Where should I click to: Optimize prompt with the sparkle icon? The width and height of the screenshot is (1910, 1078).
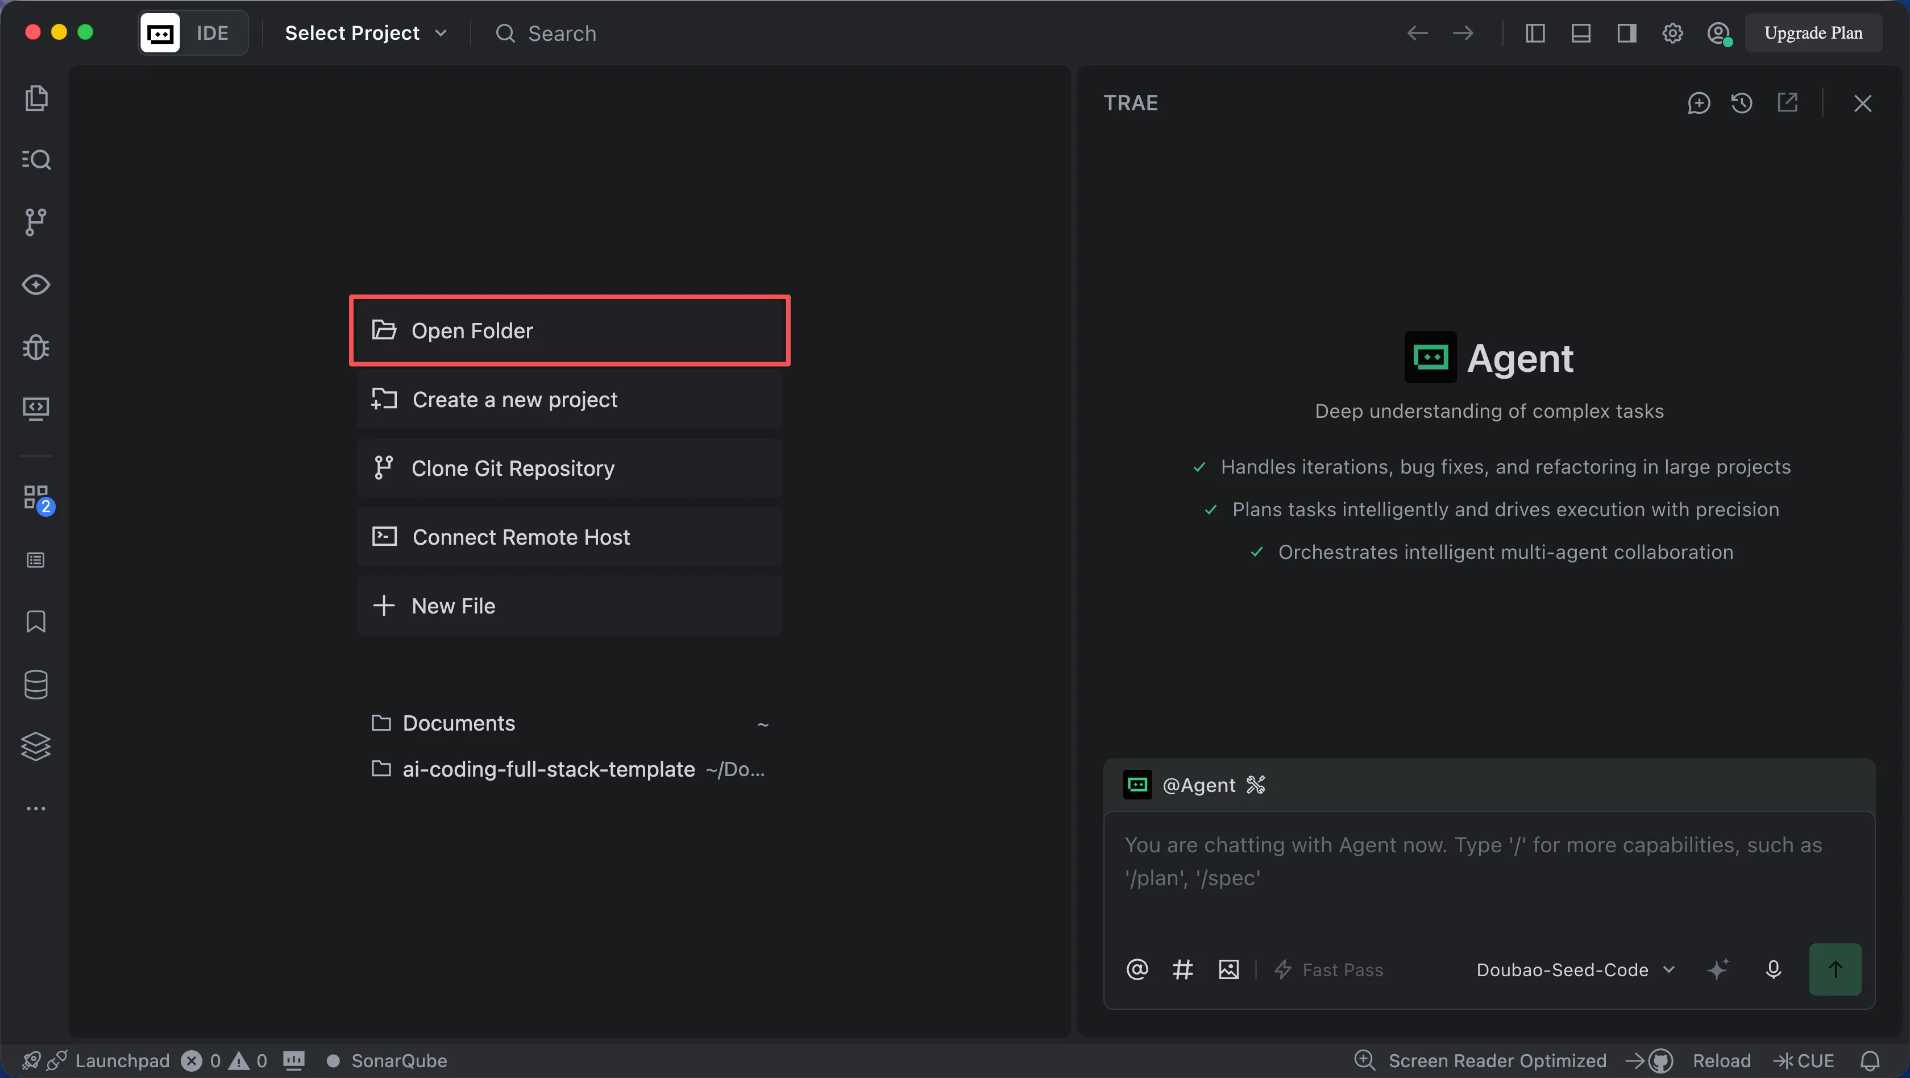(x=1717, y=969)
